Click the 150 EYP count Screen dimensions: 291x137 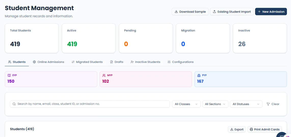(x=11, y=81)
